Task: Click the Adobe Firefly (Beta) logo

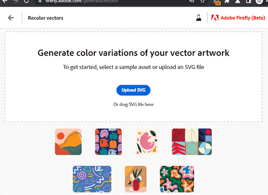Action: click(215, 18)
